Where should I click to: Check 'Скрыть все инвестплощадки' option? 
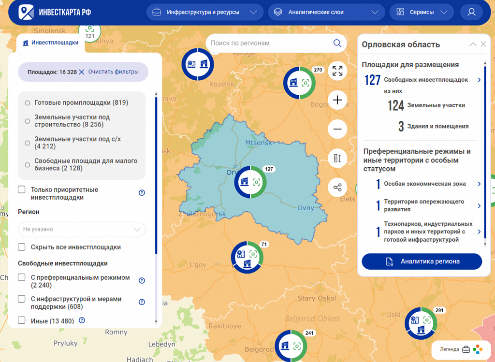pos(22,247)
